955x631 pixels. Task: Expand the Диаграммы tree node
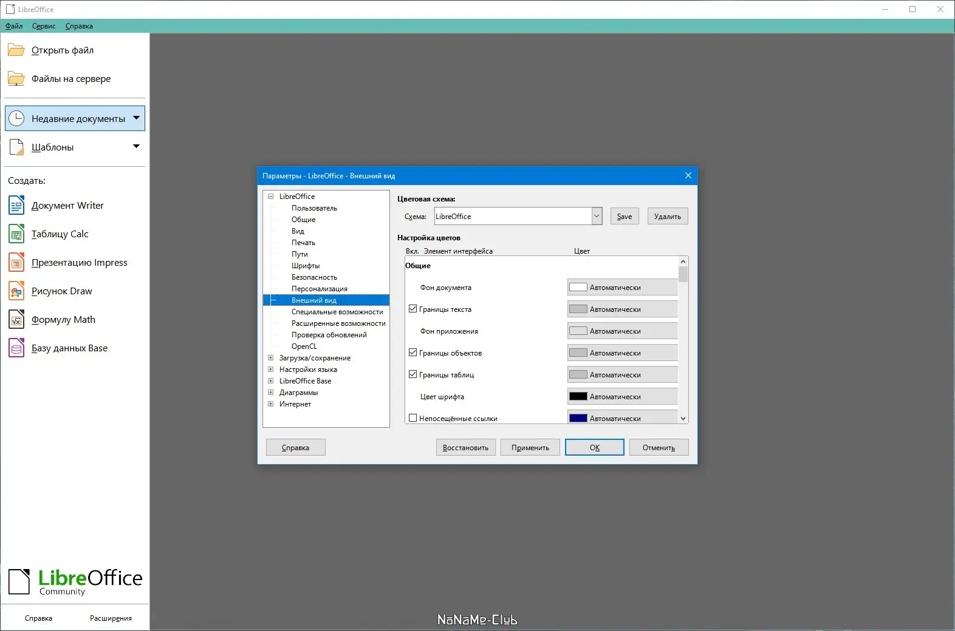[271, 392]
